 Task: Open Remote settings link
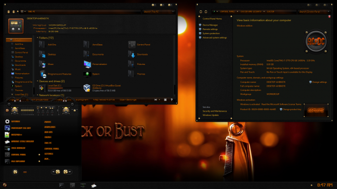(x=210, y=29)
